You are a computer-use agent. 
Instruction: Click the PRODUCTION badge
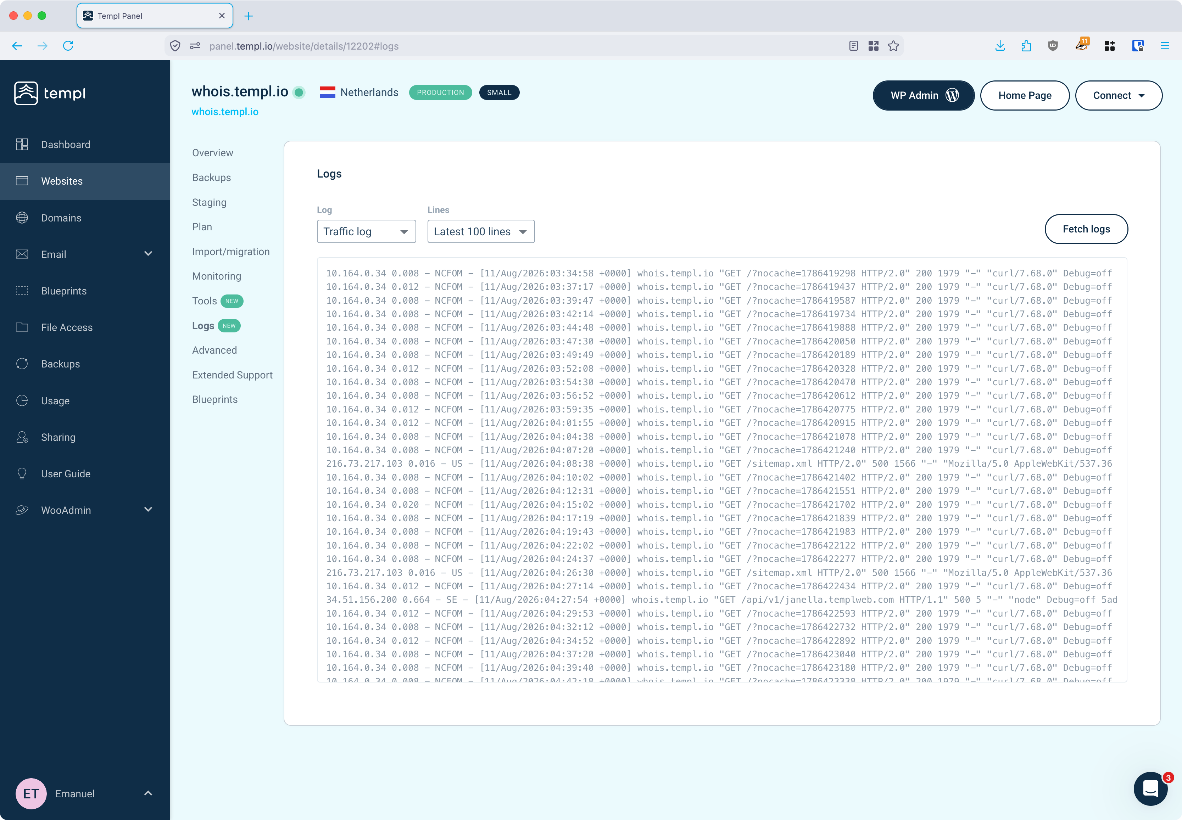coord(440,92)
